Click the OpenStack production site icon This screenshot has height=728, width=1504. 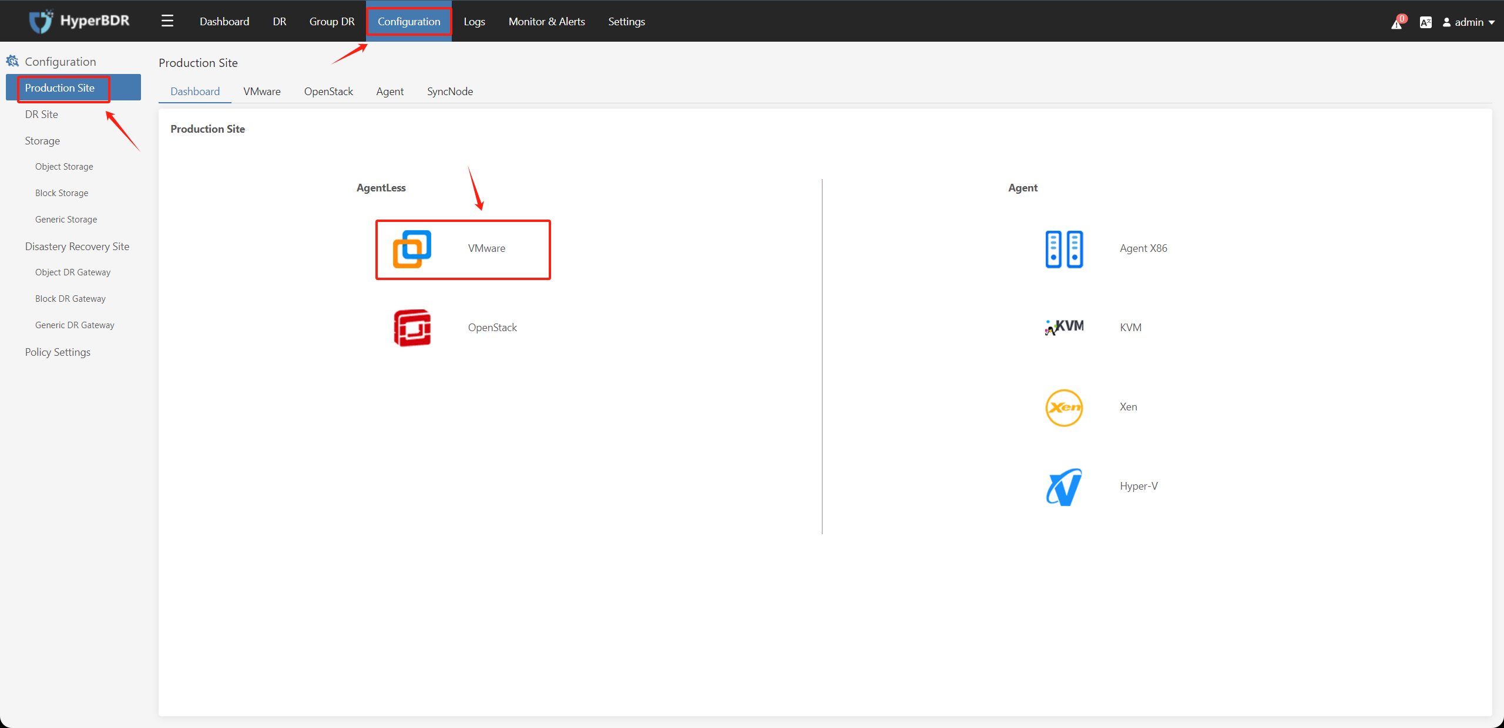point(412,328)
